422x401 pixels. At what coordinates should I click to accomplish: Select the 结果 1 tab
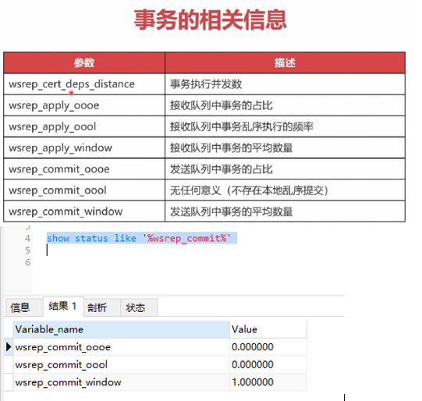tap(63, 307)
